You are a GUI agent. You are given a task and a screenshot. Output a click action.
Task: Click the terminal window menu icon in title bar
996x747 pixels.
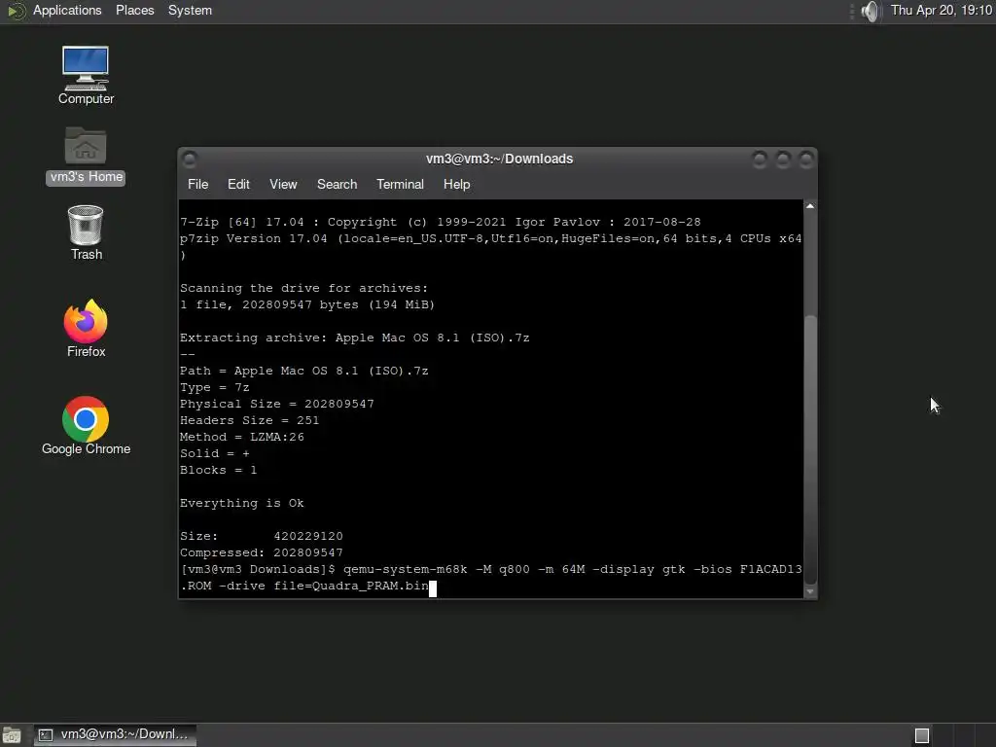(190, 159)
